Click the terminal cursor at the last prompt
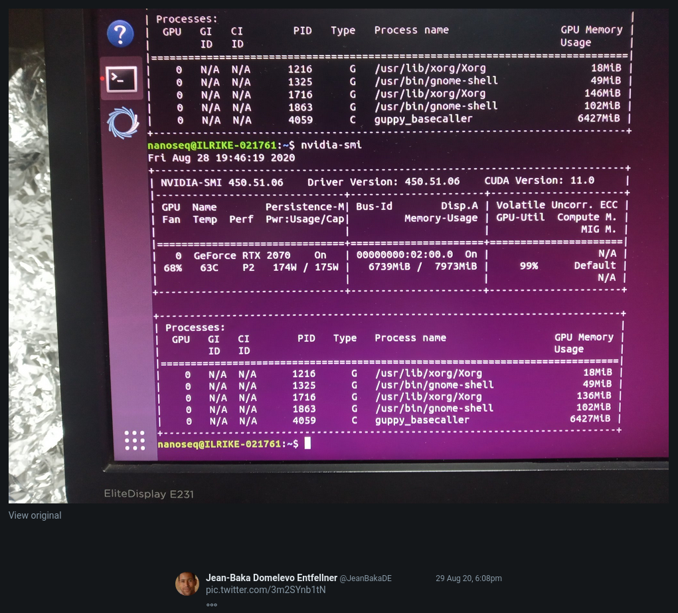The height and width of the screenshot is (613, 678). coord(307,443)
